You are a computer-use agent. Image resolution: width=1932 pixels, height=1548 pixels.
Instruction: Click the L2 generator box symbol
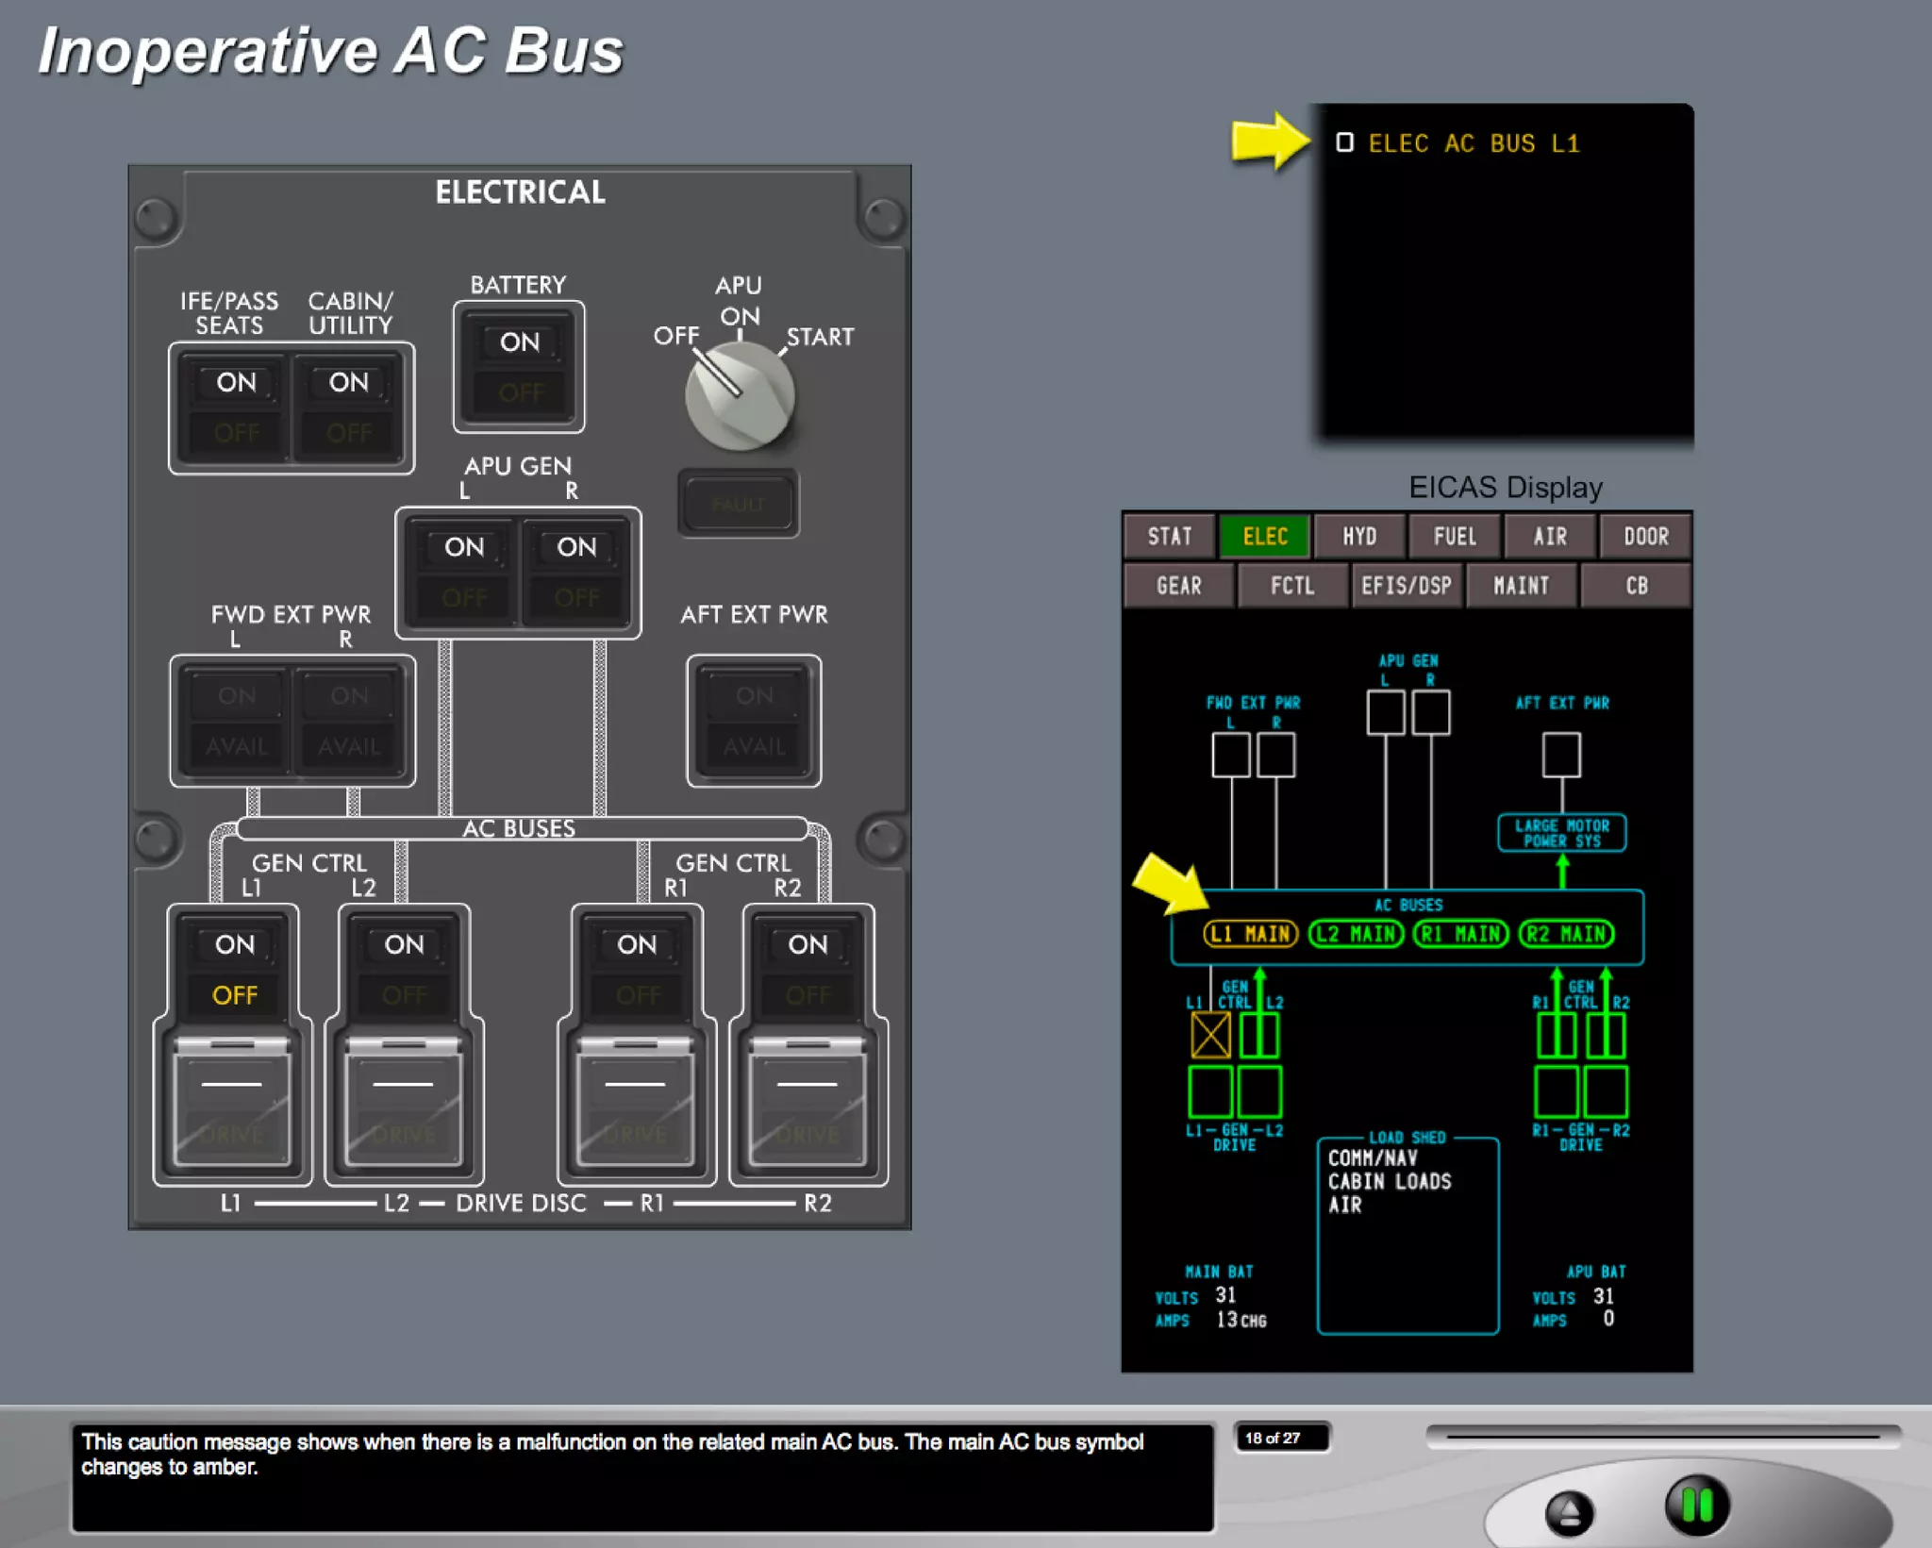click(x=1259, y=1091)
